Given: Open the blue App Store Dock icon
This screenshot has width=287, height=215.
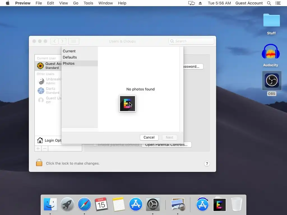Looking at the screenshot, I should point(136,204).
